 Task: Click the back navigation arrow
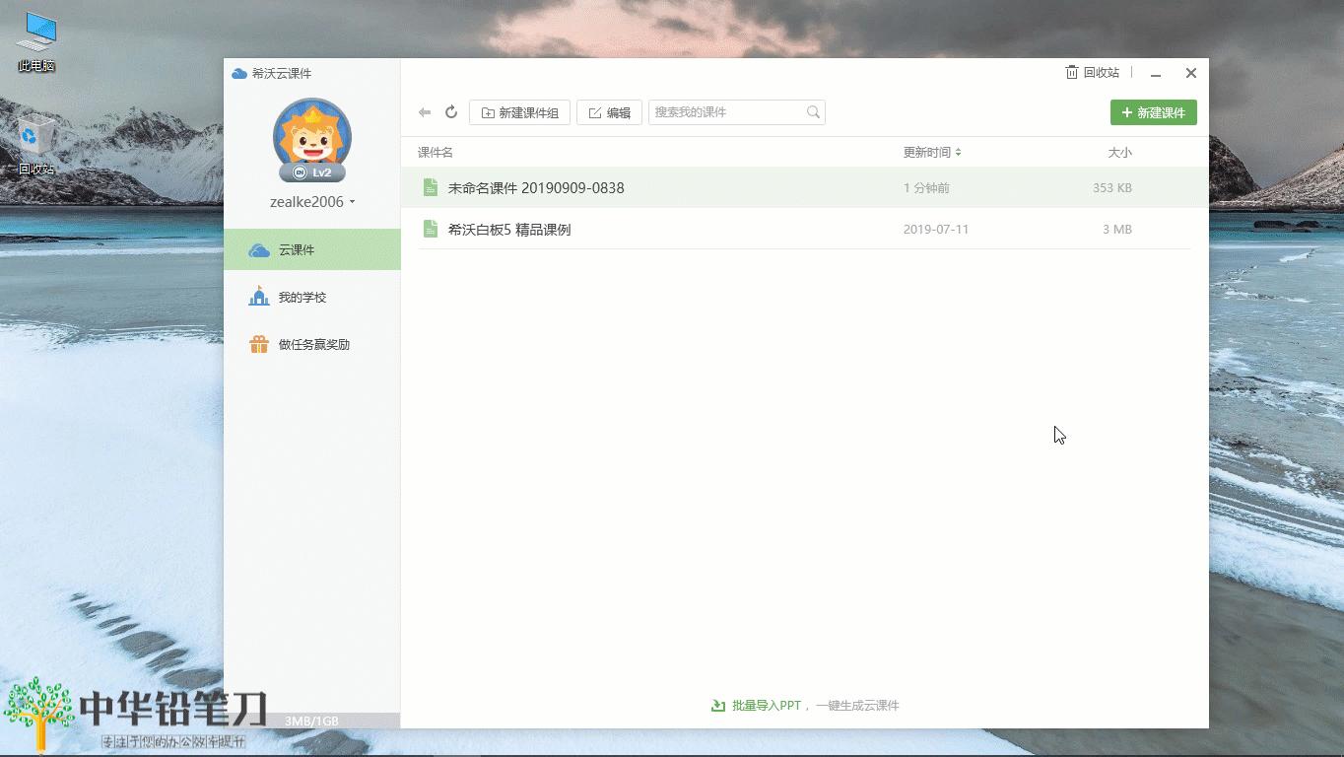tap(425, 111)
